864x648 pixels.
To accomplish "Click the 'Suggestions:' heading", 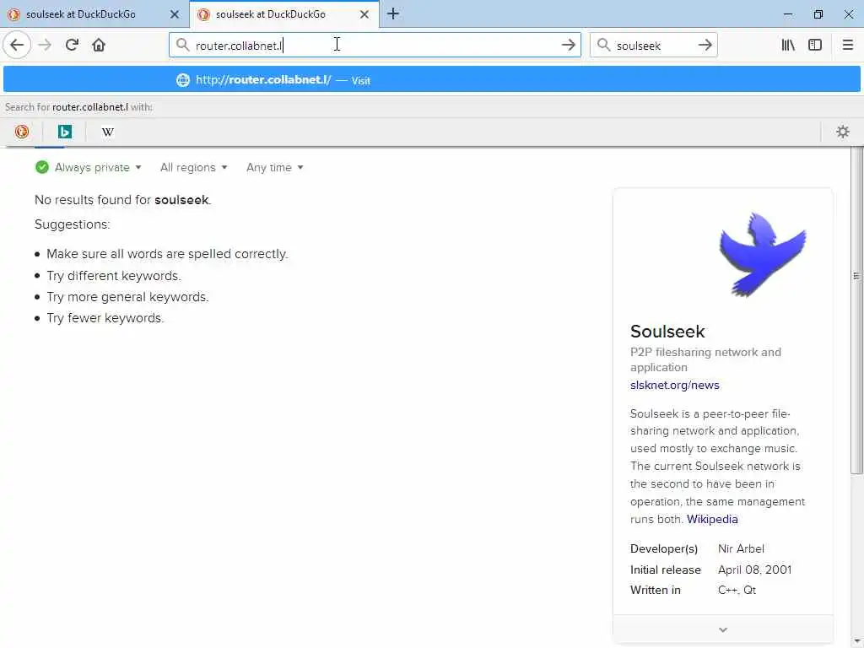I will click(73, 224).
